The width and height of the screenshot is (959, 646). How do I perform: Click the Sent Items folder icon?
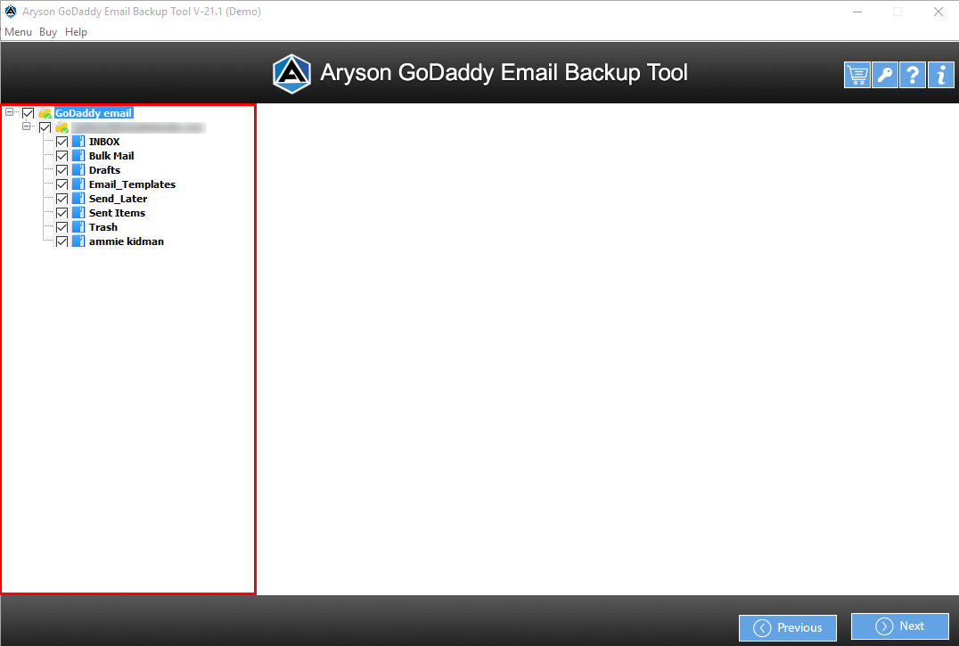pos(78,213)
